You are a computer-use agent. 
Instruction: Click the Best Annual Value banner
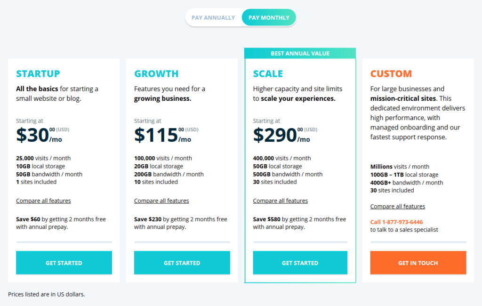click(300, 54)
